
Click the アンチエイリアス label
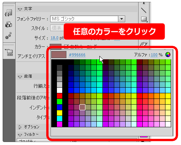(x=31, y=56)
